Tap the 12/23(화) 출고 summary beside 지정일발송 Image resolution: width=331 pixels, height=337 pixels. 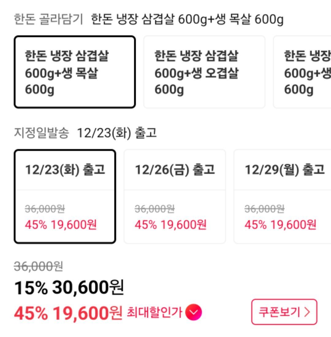[x=116, y=133]
